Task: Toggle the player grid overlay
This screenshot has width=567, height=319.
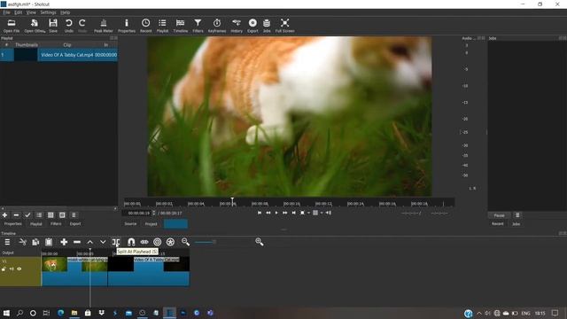Action: tap(315, 213)
